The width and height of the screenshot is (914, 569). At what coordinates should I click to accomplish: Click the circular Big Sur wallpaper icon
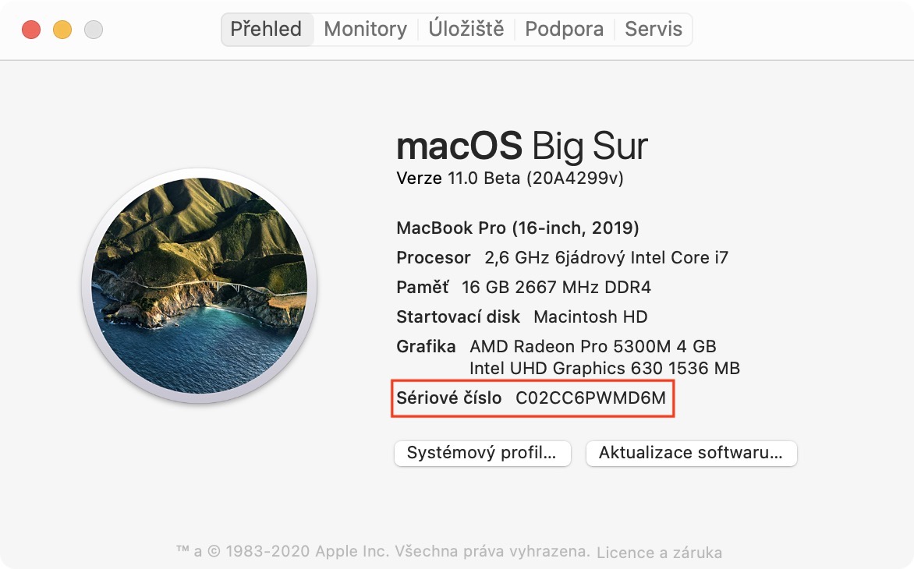coord(199,284)
